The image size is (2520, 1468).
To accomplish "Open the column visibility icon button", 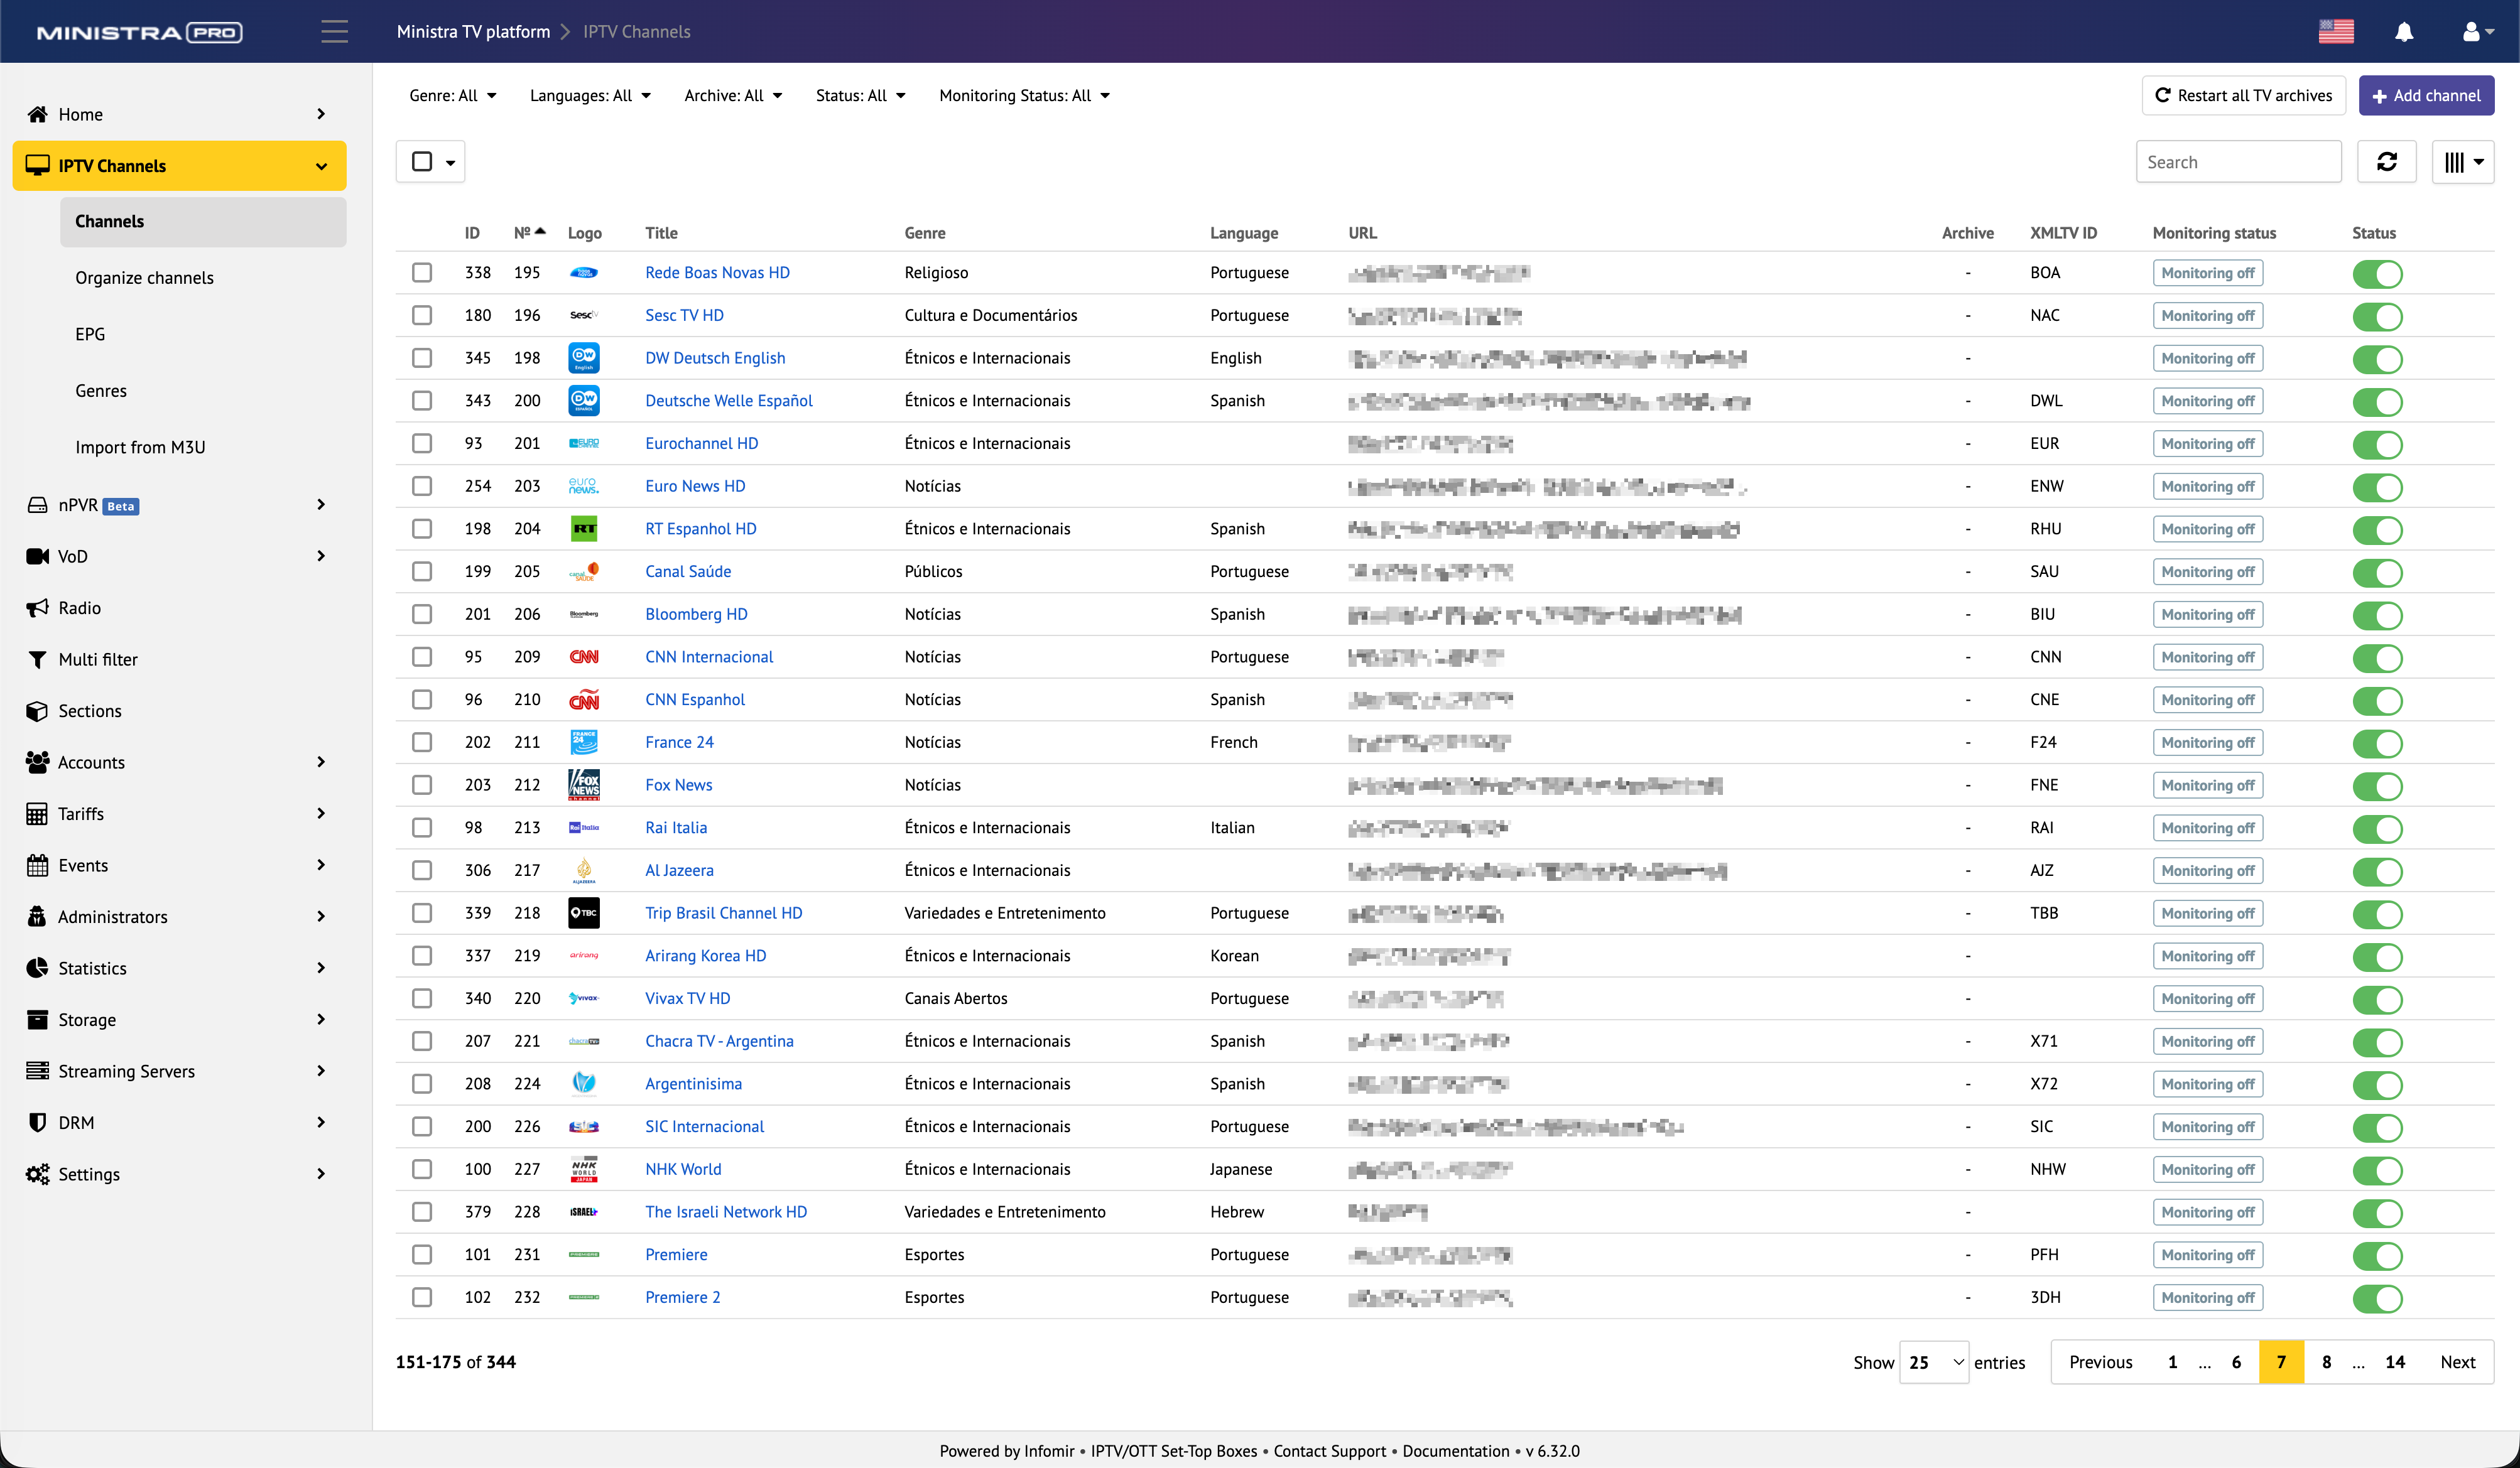I will pyautogui.click(x=2462, y=162).
